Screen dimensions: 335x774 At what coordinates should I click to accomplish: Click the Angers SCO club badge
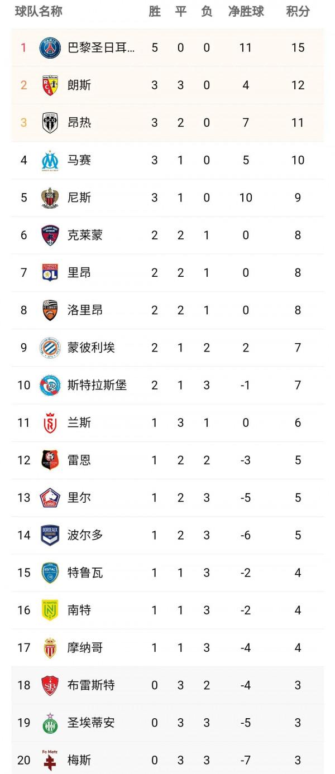[x=50, y=122]
